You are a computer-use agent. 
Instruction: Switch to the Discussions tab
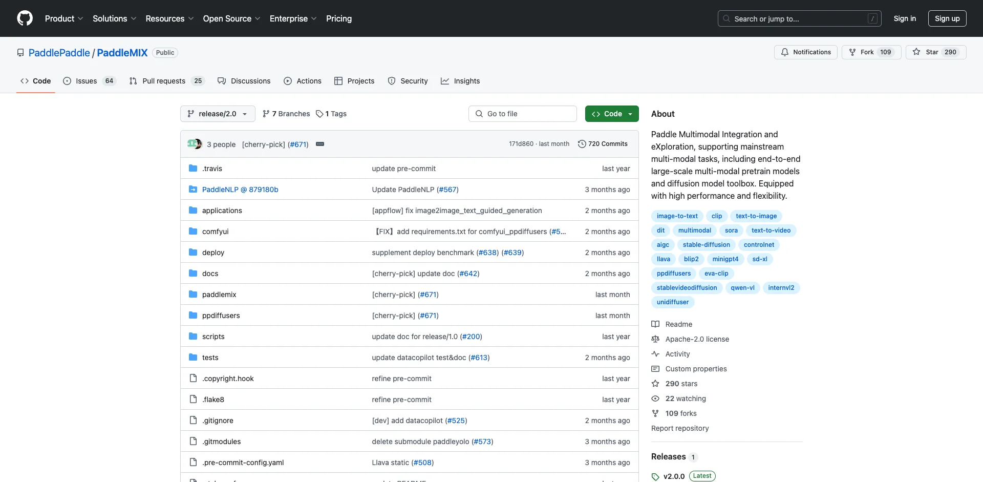(244, 81)
